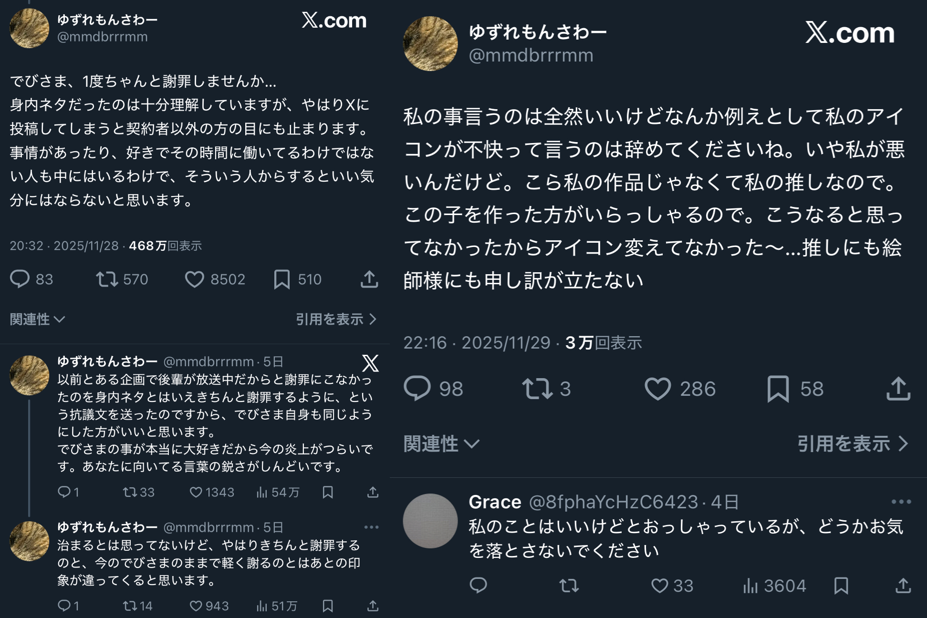Bookmark Grace's reply
927x618 pixels.
(x=841, y=586)
